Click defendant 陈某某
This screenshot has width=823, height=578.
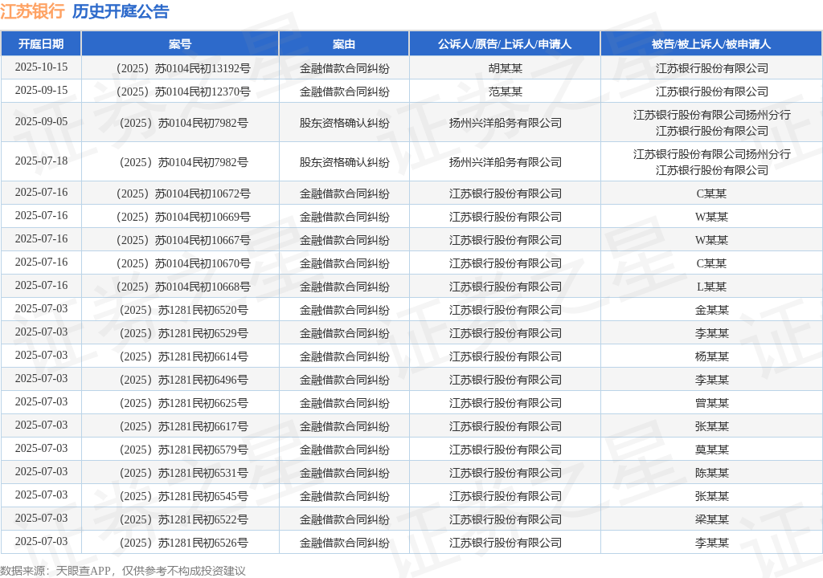[712, 473]
